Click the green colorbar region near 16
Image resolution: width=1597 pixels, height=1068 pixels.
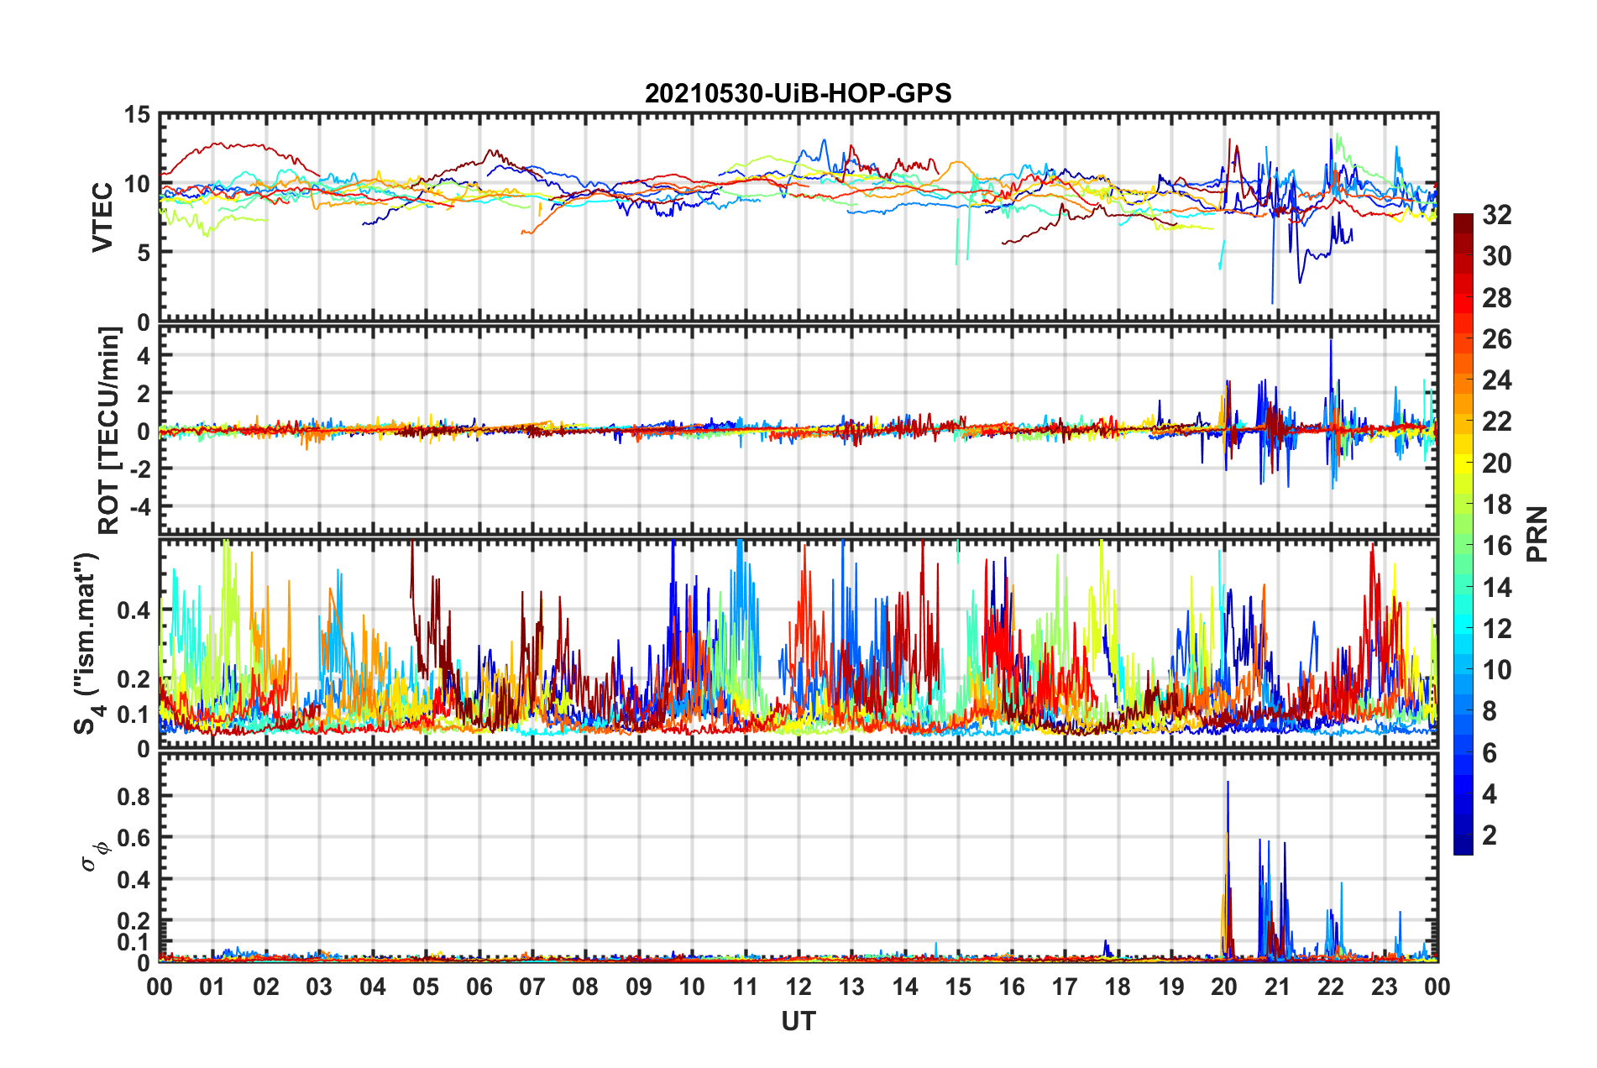(x=1463, y=546)
